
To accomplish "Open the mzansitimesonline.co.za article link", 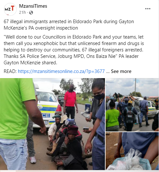I will point(61,71).
